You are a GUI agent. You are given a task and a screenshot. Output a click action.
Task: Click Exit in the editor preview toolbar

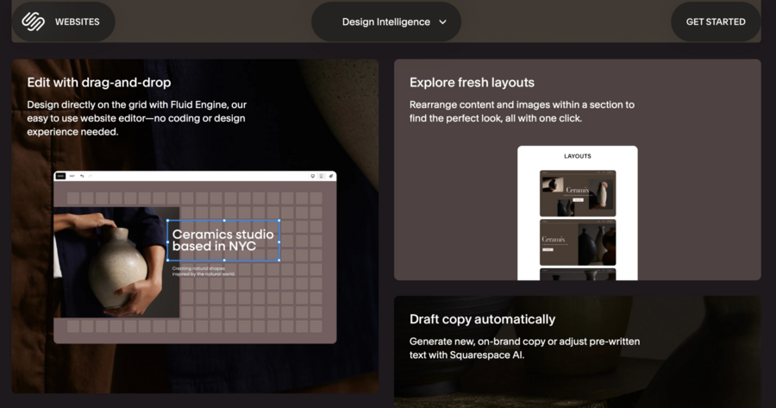[72, 176]
